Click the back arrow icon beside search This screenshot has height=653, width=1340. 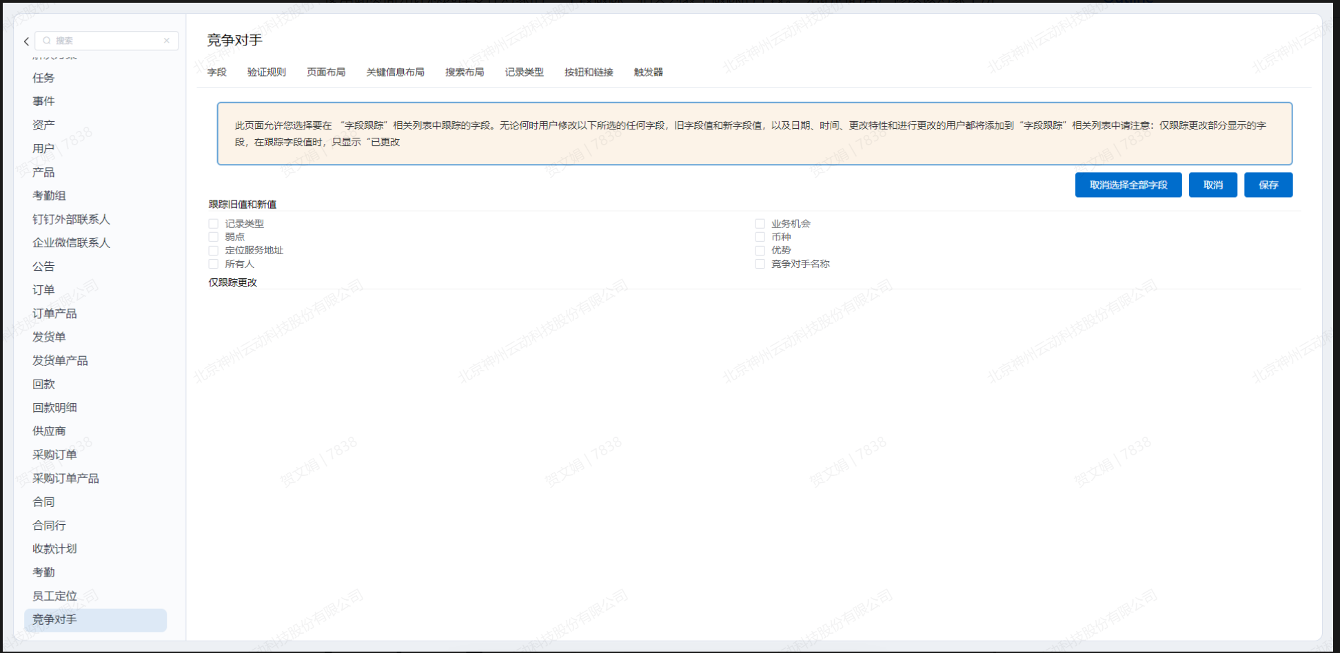[26, 41]
